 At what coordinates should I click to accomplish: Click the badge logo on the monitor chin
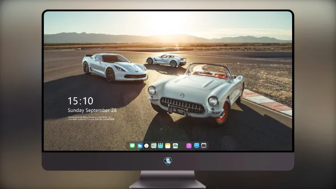[168, 161]
